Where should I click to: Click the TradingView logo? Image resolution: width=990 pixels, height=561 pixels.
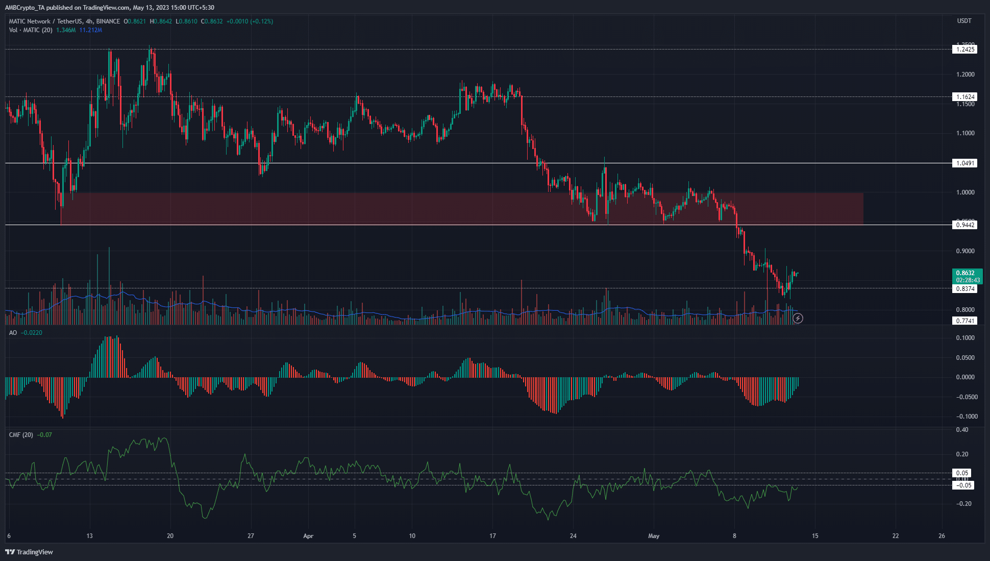click(x=29, y=552)
